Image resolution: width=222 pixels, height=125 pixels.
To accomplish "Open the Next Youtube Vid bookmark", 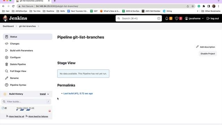I will pos(77,11).
